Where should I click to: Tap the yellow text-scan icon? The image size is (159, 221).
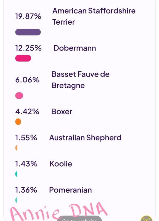[147, 219]
